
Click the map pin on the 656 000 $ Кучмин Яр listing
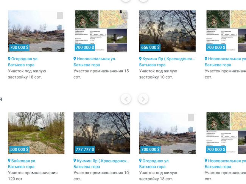click(x=140, y=59)
